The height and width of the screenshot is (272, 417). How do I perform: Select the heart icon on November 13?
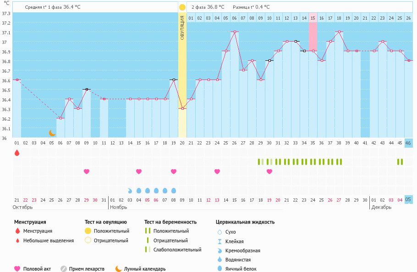coord(217,171)
